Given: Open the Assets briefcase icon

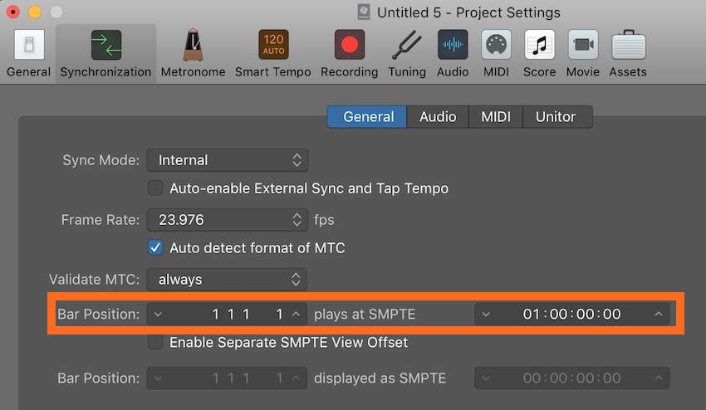Looking at the screenshot, I should [x=628, y=46].
